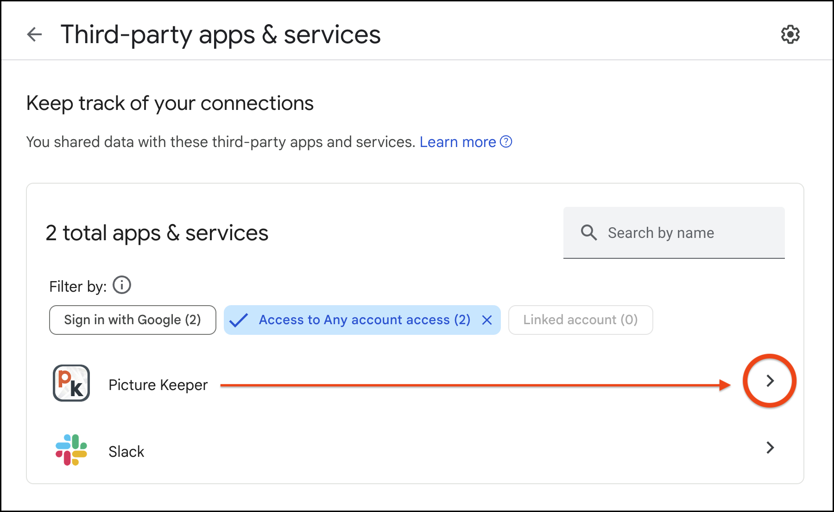Expand Slack details with chevron
This screenshot has height=512, width=834.
[x=770, y=448]
